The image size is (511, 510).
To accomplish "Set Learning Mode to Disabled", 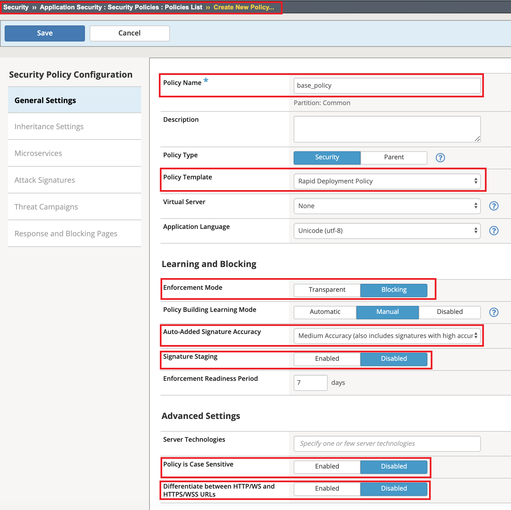I will point(450,312).
